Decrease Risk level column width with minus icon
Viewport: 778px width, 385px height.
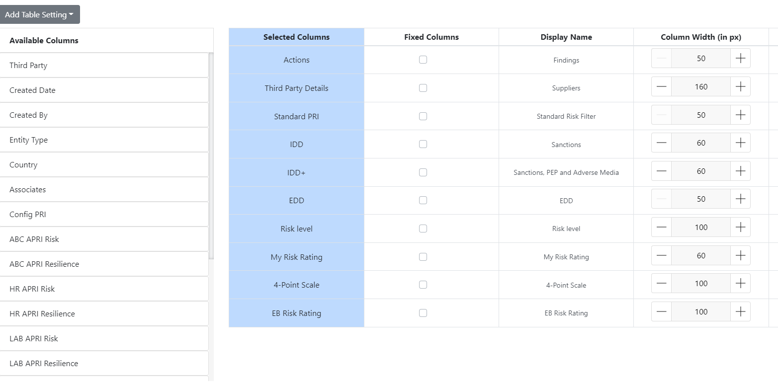tap(661, 227)
